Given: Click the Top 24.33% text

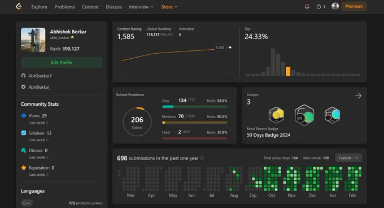Looking at the screenshot, I should coord(256,37).
